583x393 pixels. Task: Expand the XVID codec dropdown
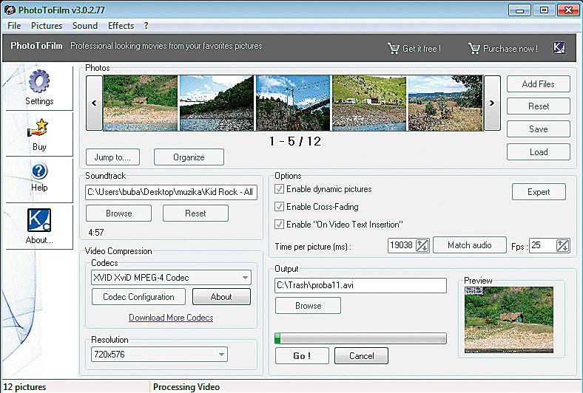245,278
